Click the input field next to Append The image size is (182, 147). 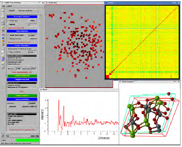tap(33, 25)
